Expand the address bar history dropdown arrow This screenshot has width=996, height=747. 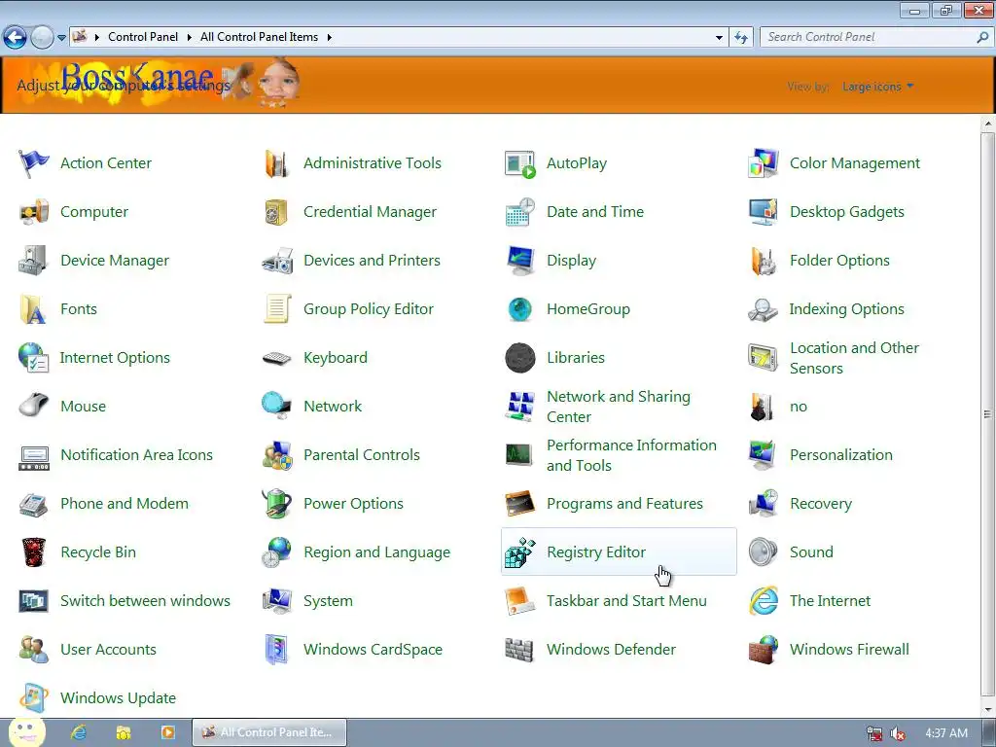click(x=719, y=38)
